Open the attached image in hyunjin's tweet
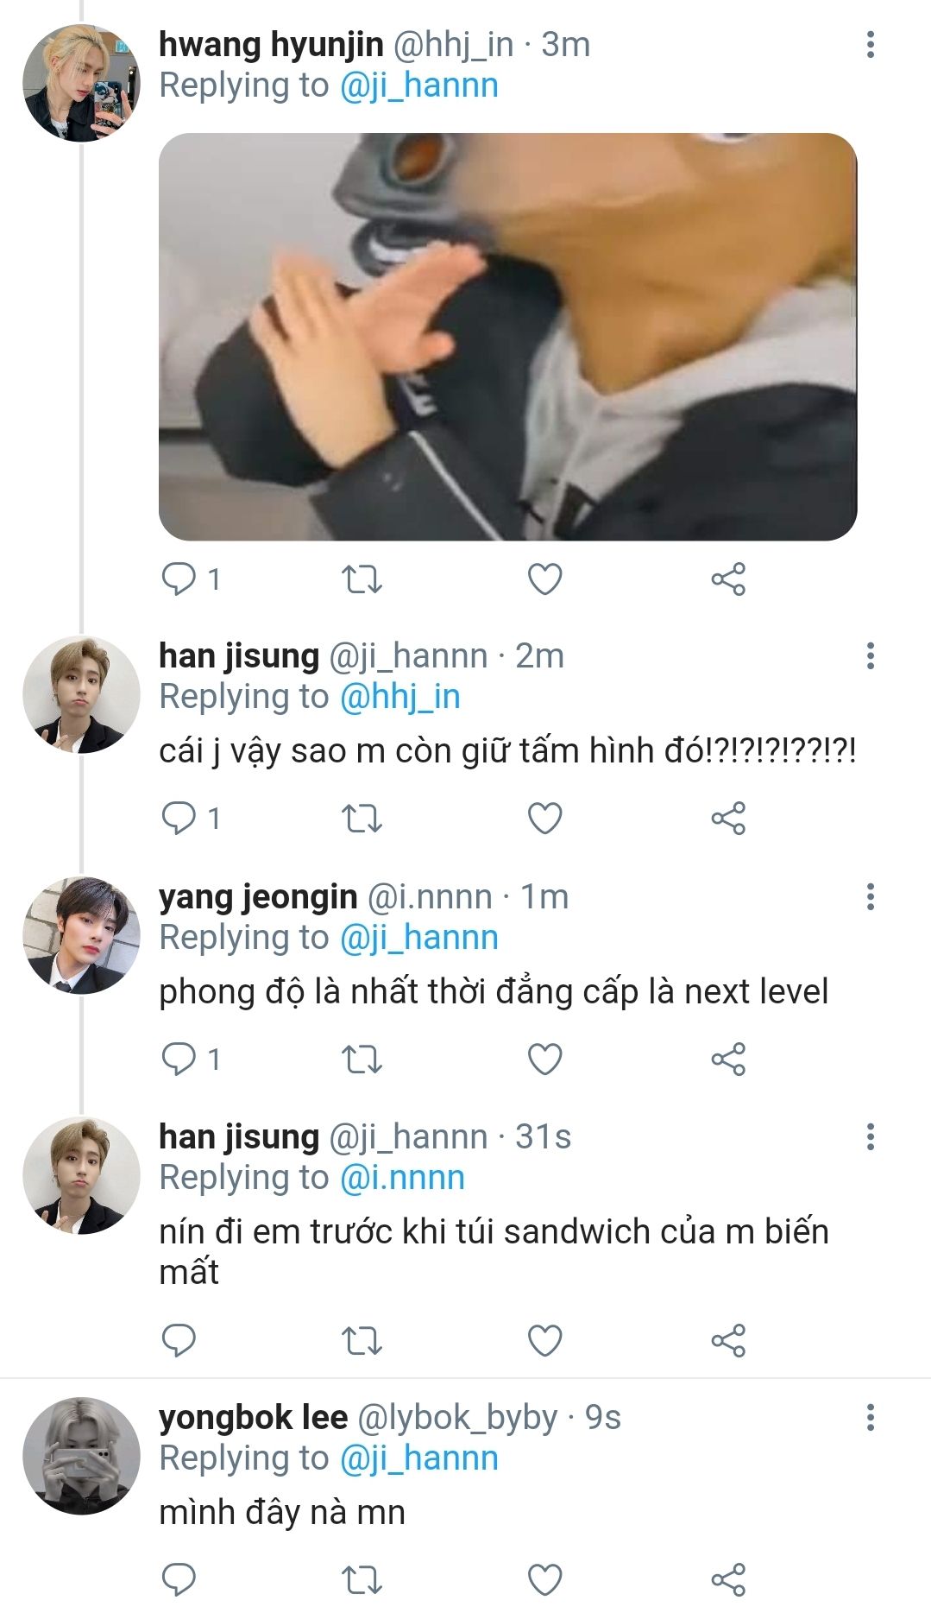The image size is (931, 1613). tap(507, 337)
